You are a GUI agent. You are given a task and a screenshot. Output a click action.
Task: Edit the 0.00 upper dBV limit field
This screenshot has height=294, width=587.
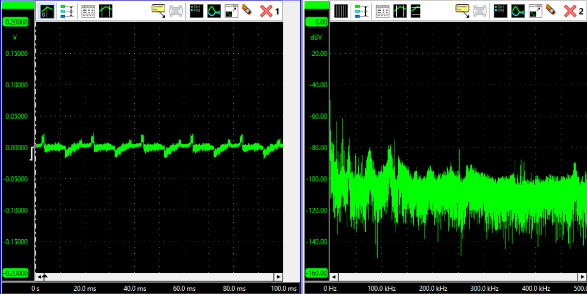(x=317, y=22)
